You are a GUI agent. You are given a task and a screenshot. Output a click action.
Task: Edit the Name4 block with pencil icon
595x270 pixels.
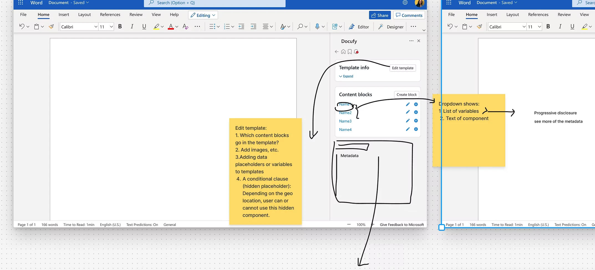pos(408,129)
